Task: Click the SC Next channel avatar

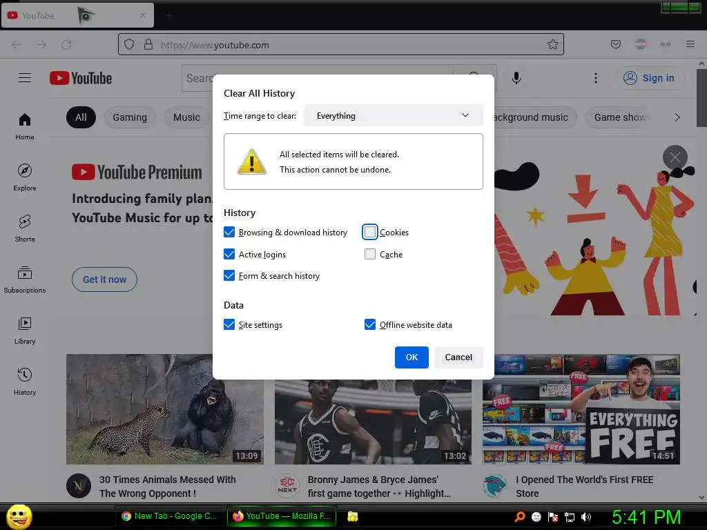Action: [287, 486]
